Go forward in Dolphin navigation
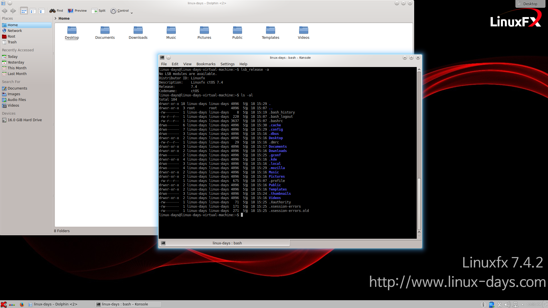The width and height of the screenshot is (548, 308). [x=13, y=11]
